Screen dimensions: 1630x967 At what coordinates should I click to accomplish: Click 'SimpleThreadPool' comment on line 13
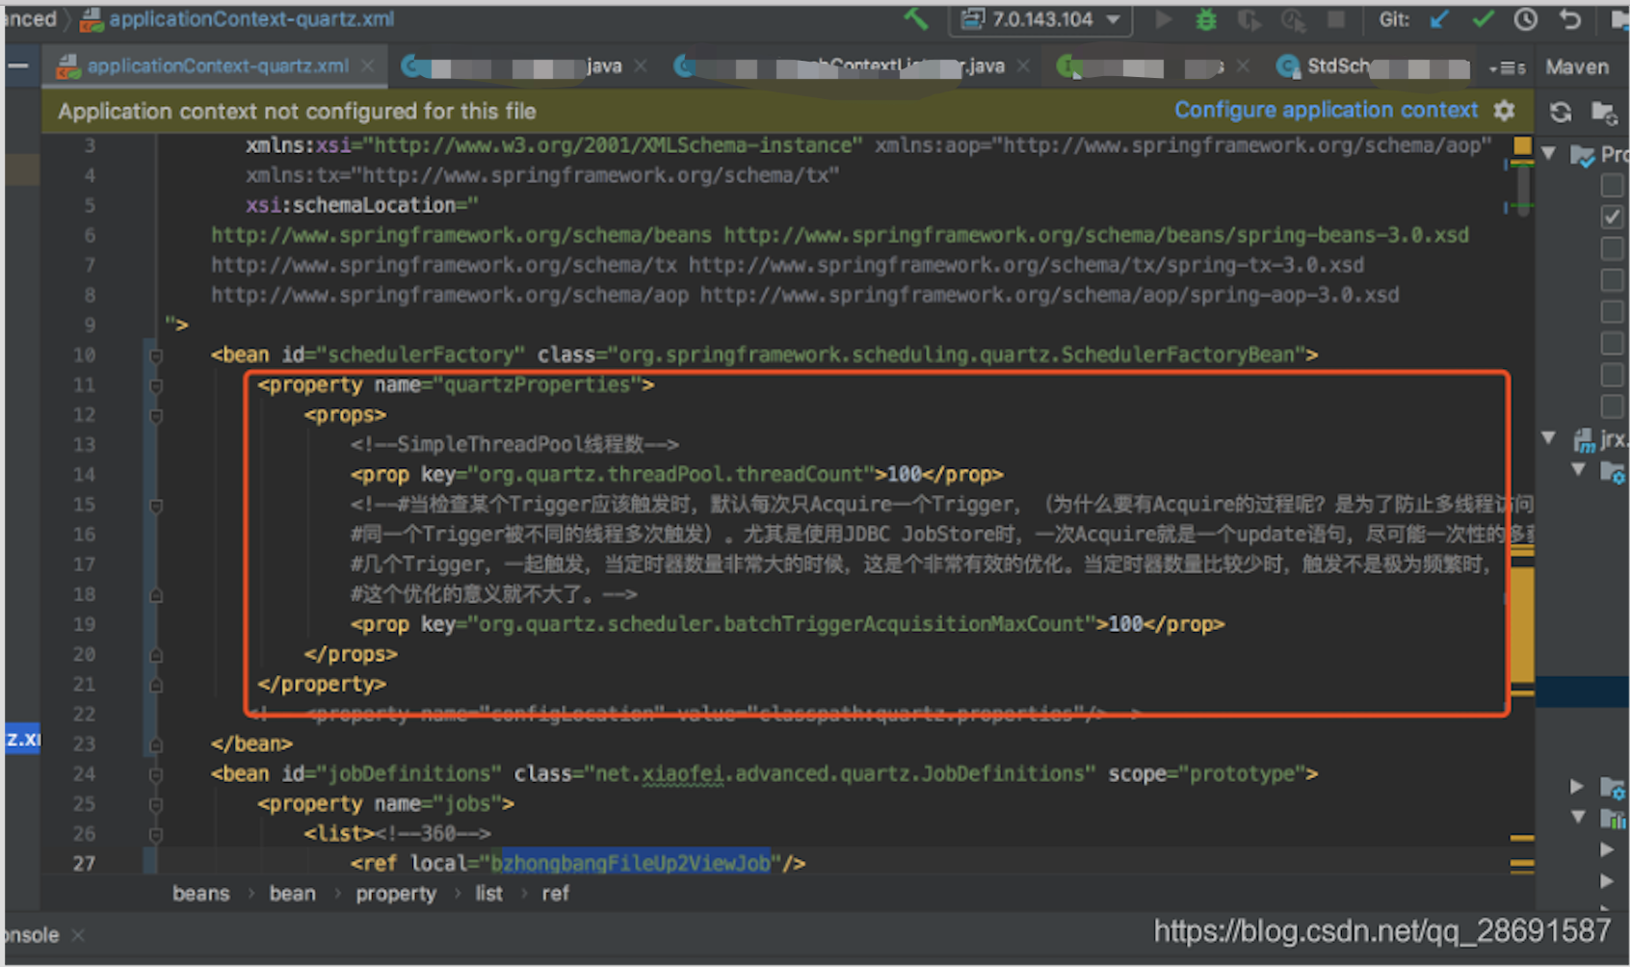pyautogui.click(x=489, y=444)
